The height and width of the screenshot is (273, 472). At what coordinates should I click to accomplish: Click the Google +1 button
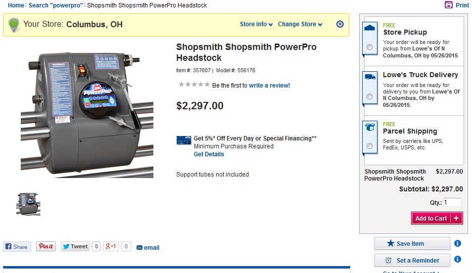click(x=111, y=246)
